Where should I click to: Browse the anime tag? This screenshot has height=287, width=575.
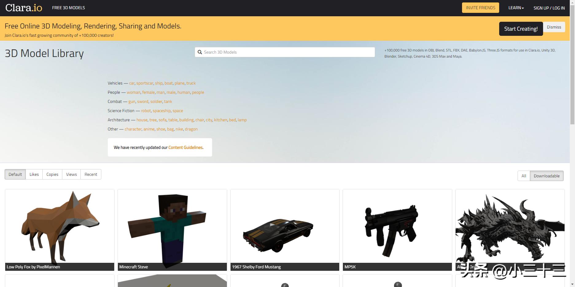coord(149,129)
